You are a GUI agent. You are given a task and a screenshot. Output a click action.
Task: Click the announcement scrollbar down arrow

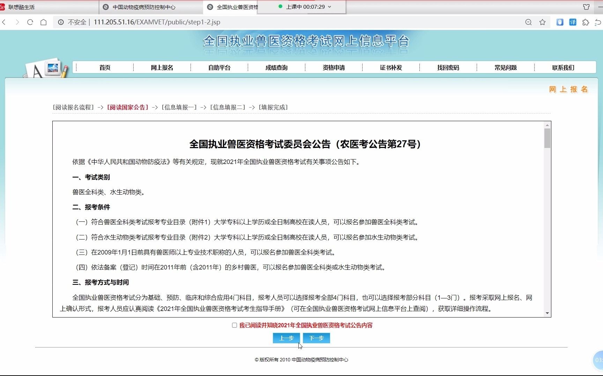point(547,313)
